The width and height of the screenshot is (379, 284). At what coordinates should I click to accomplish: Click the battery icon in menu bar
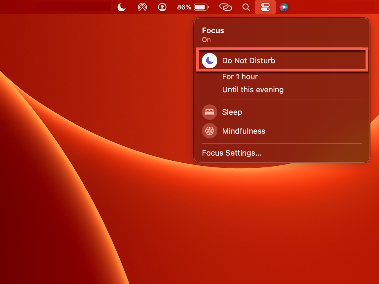tap(201, 7)
